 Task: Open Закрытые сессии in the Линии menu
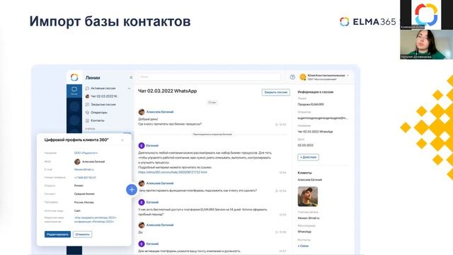pyautogui.click(x=103, y=104)
